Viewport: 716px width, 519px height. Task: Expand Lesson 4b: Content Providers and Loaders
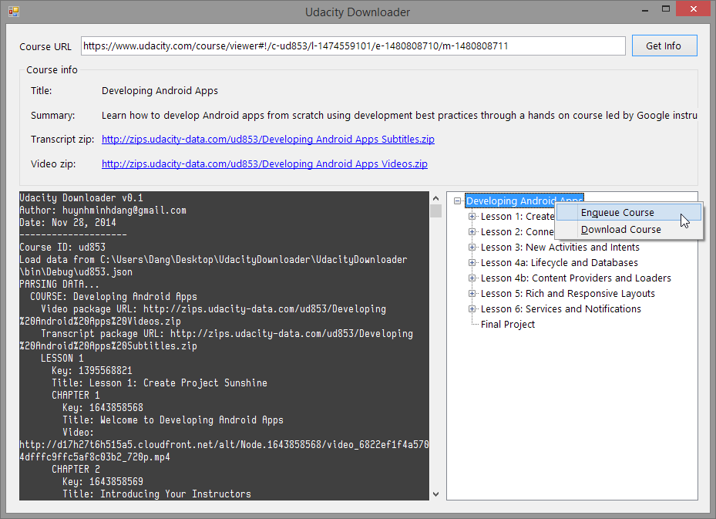pos(472,278)
